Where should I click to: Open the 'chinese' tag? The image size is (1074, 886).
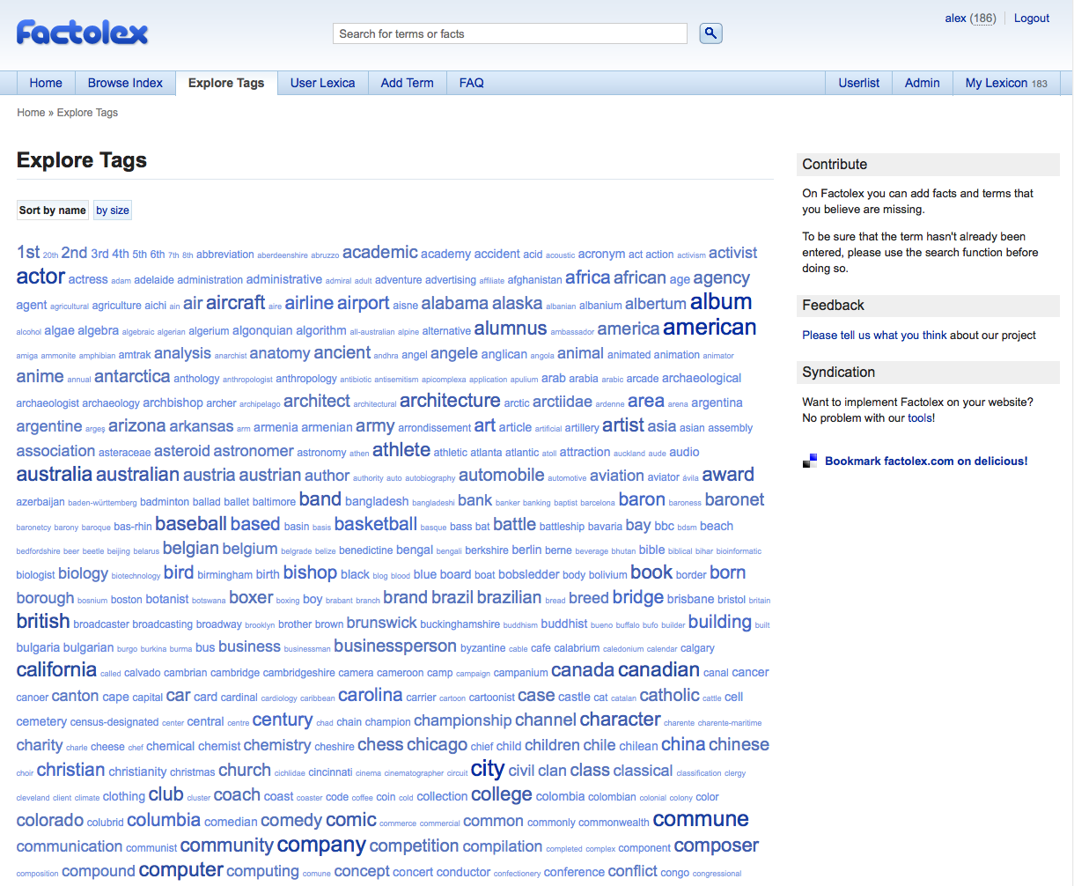pos(739,745)
